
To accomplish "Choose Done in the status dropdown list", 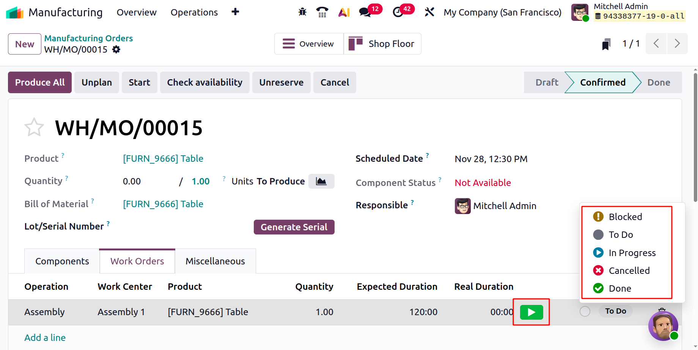I will [x=620, y=289].
